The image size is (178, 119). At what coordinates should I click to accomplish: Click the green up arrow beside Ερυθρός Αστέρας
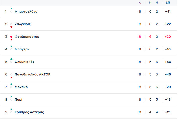tap(11, 109)
